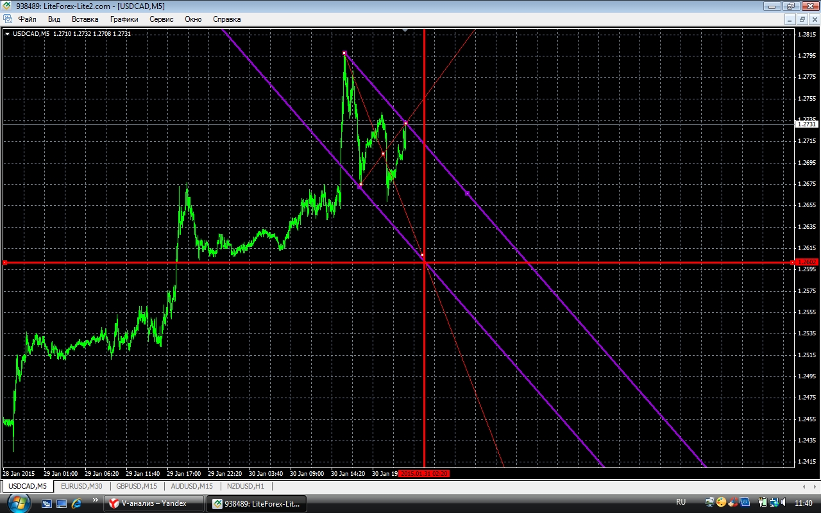Select the NZDUSD,H1 chart tab

[x=246, y=486]
